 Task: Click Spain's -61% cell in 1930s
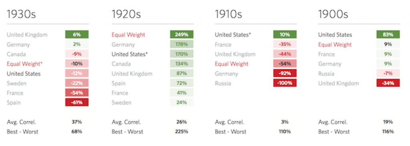click(77, 103)
